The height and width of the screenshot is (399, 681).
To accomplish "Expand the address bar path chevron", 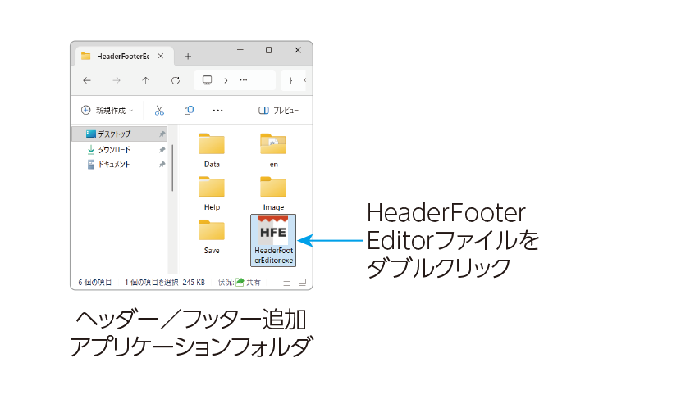I will [226, 80].
